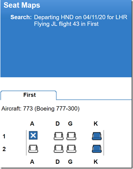The width and height of the screenshot is (133, 169).
Task: Pick empty seat 1G in row 1
Action: click(71, 136)
